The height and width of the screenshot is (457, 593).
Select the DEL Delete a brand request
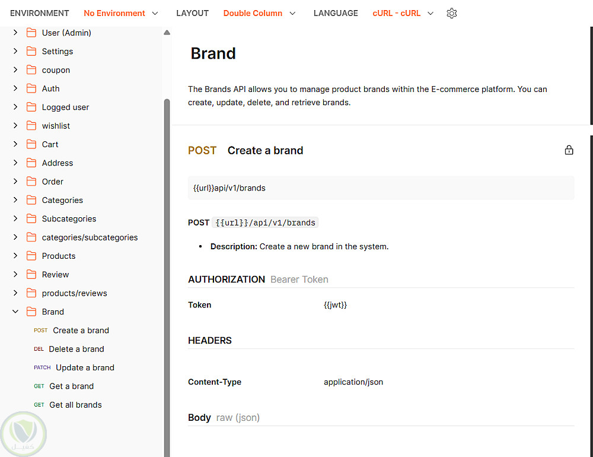pos(76,349)
